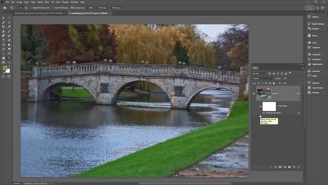This screenshot has width=328, height=185.
Task: Open the search icon at top right
Action: 318,8
